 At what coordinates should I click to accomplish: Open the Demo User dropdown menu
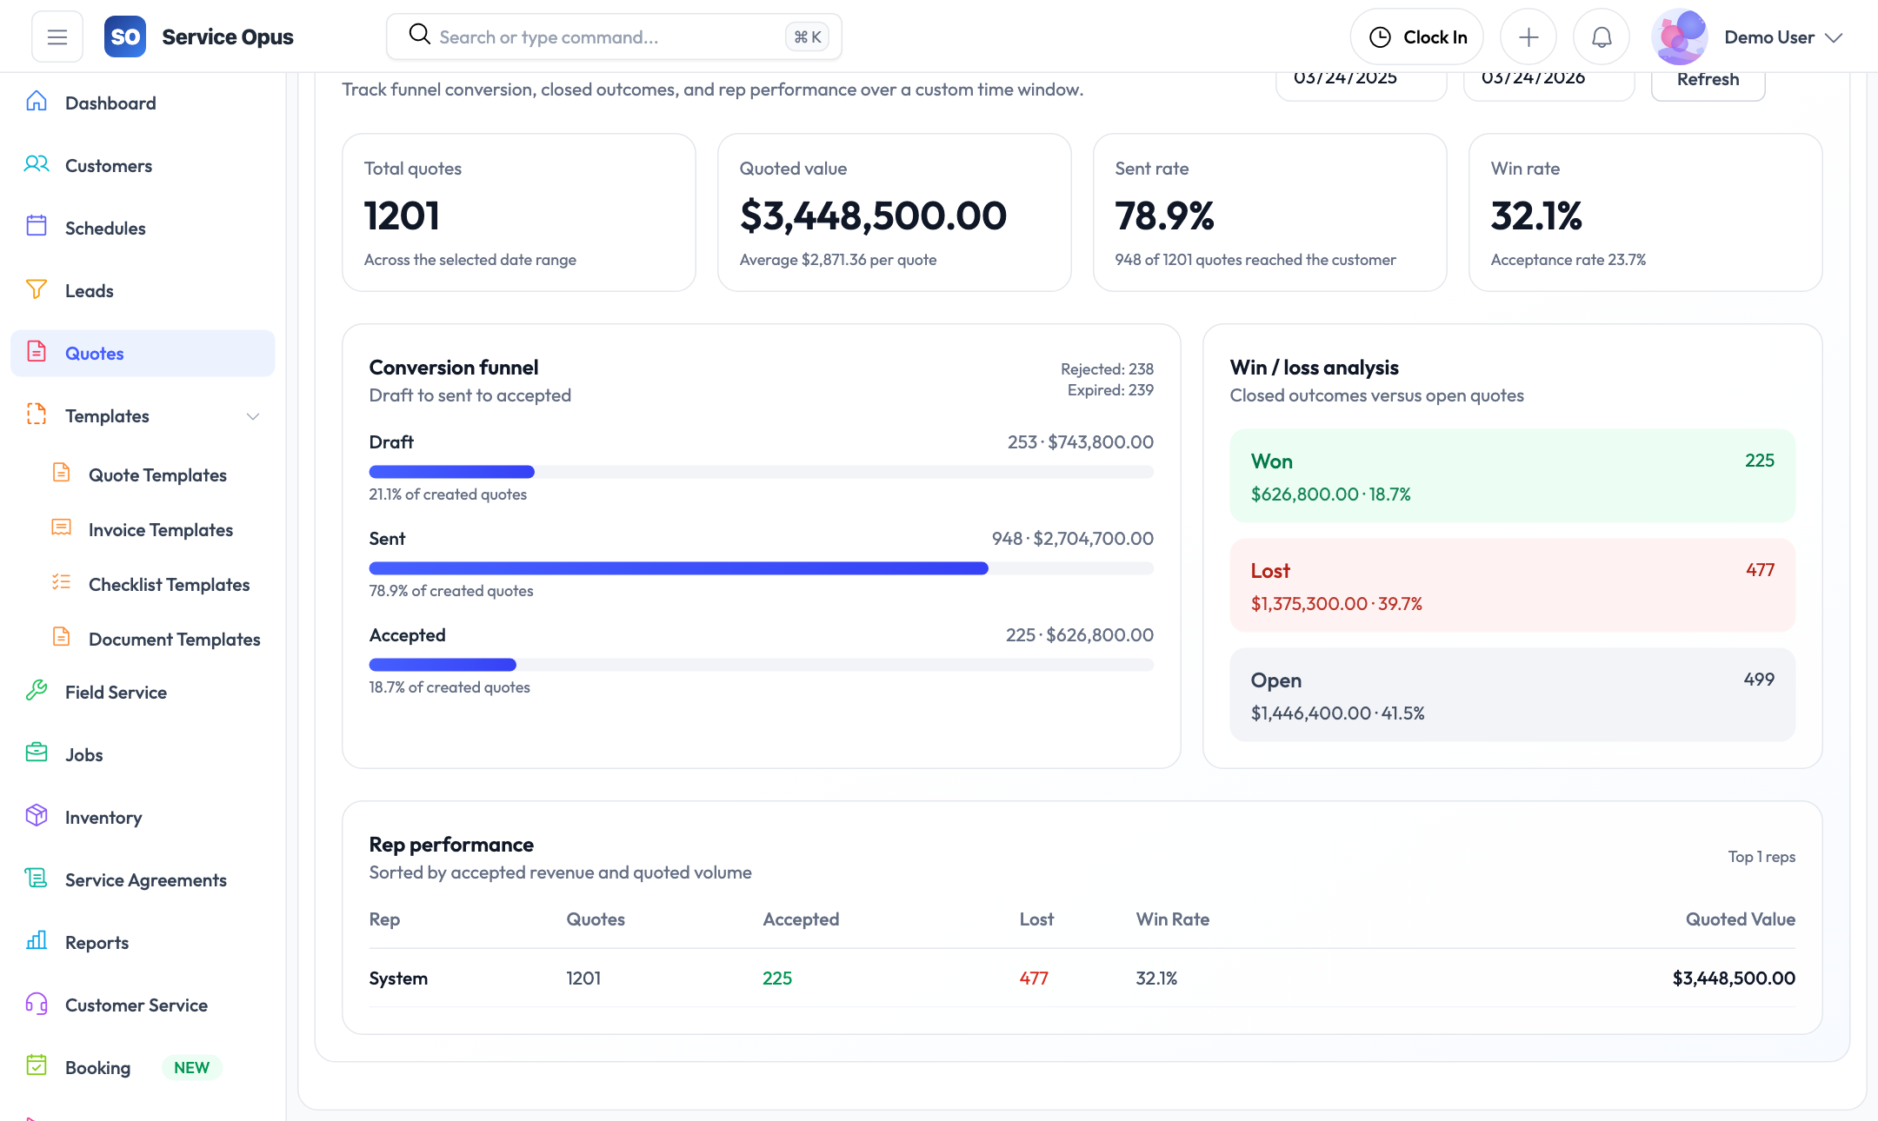pos(1782,37)
